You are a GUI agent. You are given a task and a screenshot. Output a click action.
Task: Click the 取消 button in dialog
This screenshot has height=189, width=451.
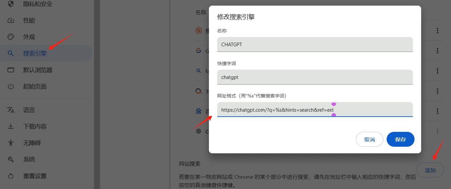click(x=369, y=139)
